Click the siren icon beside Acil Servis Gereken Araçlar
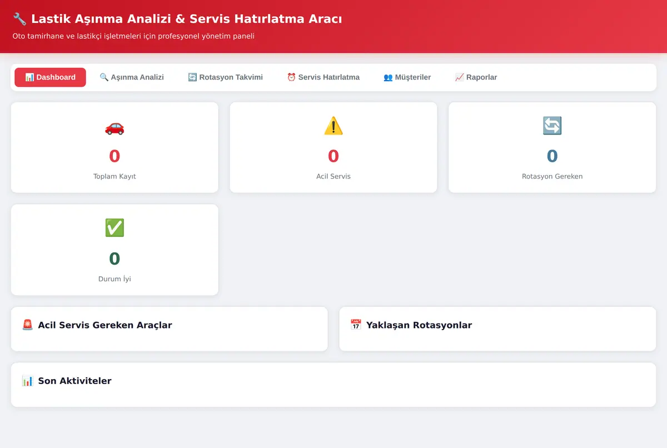The width and height of the screenshot is (667, 448). pos(28,325)
